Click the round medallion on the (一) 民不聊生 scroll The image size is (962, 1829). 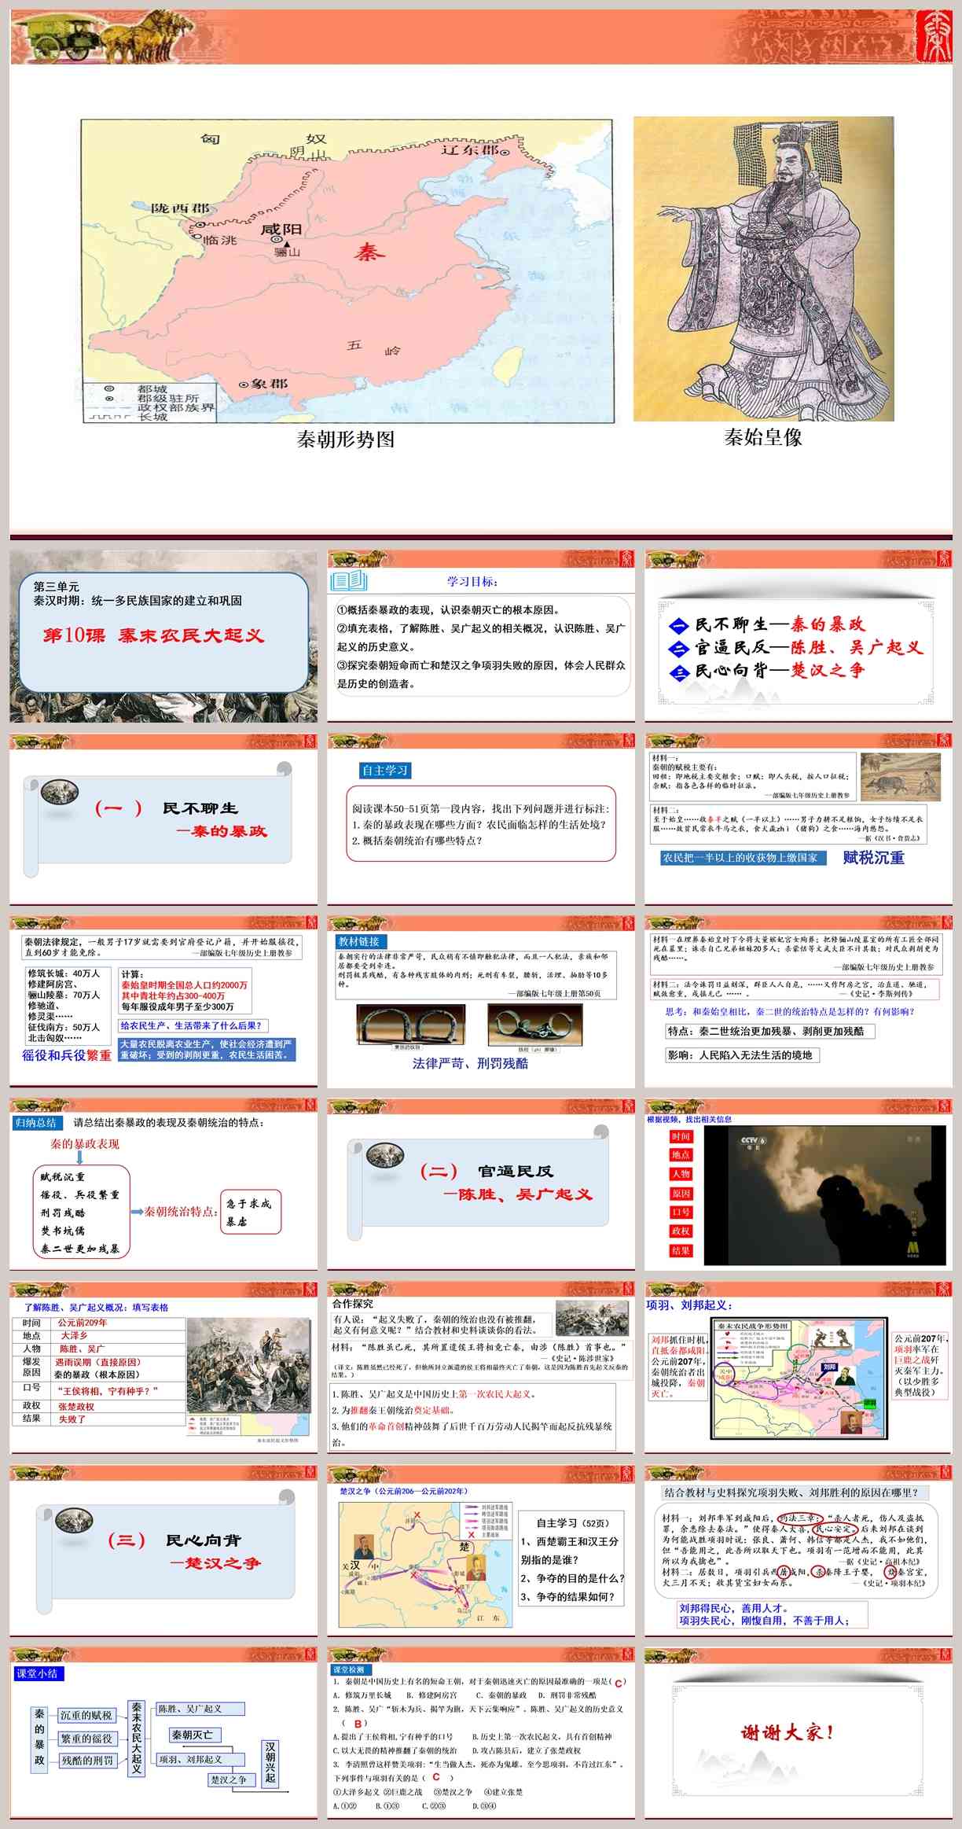[60, 792]
